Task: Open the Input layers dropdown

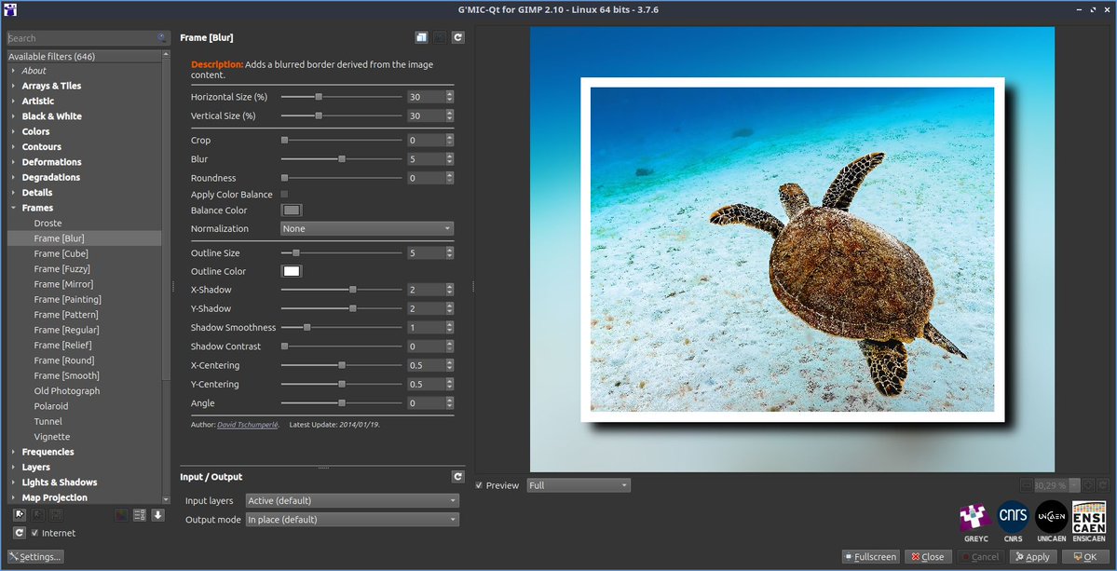Action: [x=352, y=500]
